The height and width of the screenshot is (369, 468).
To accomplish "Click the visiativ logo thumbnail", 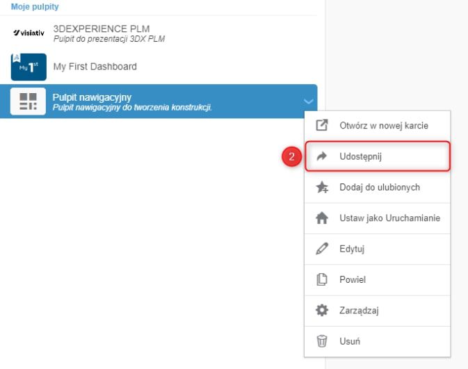I will [x=29, y=33].
